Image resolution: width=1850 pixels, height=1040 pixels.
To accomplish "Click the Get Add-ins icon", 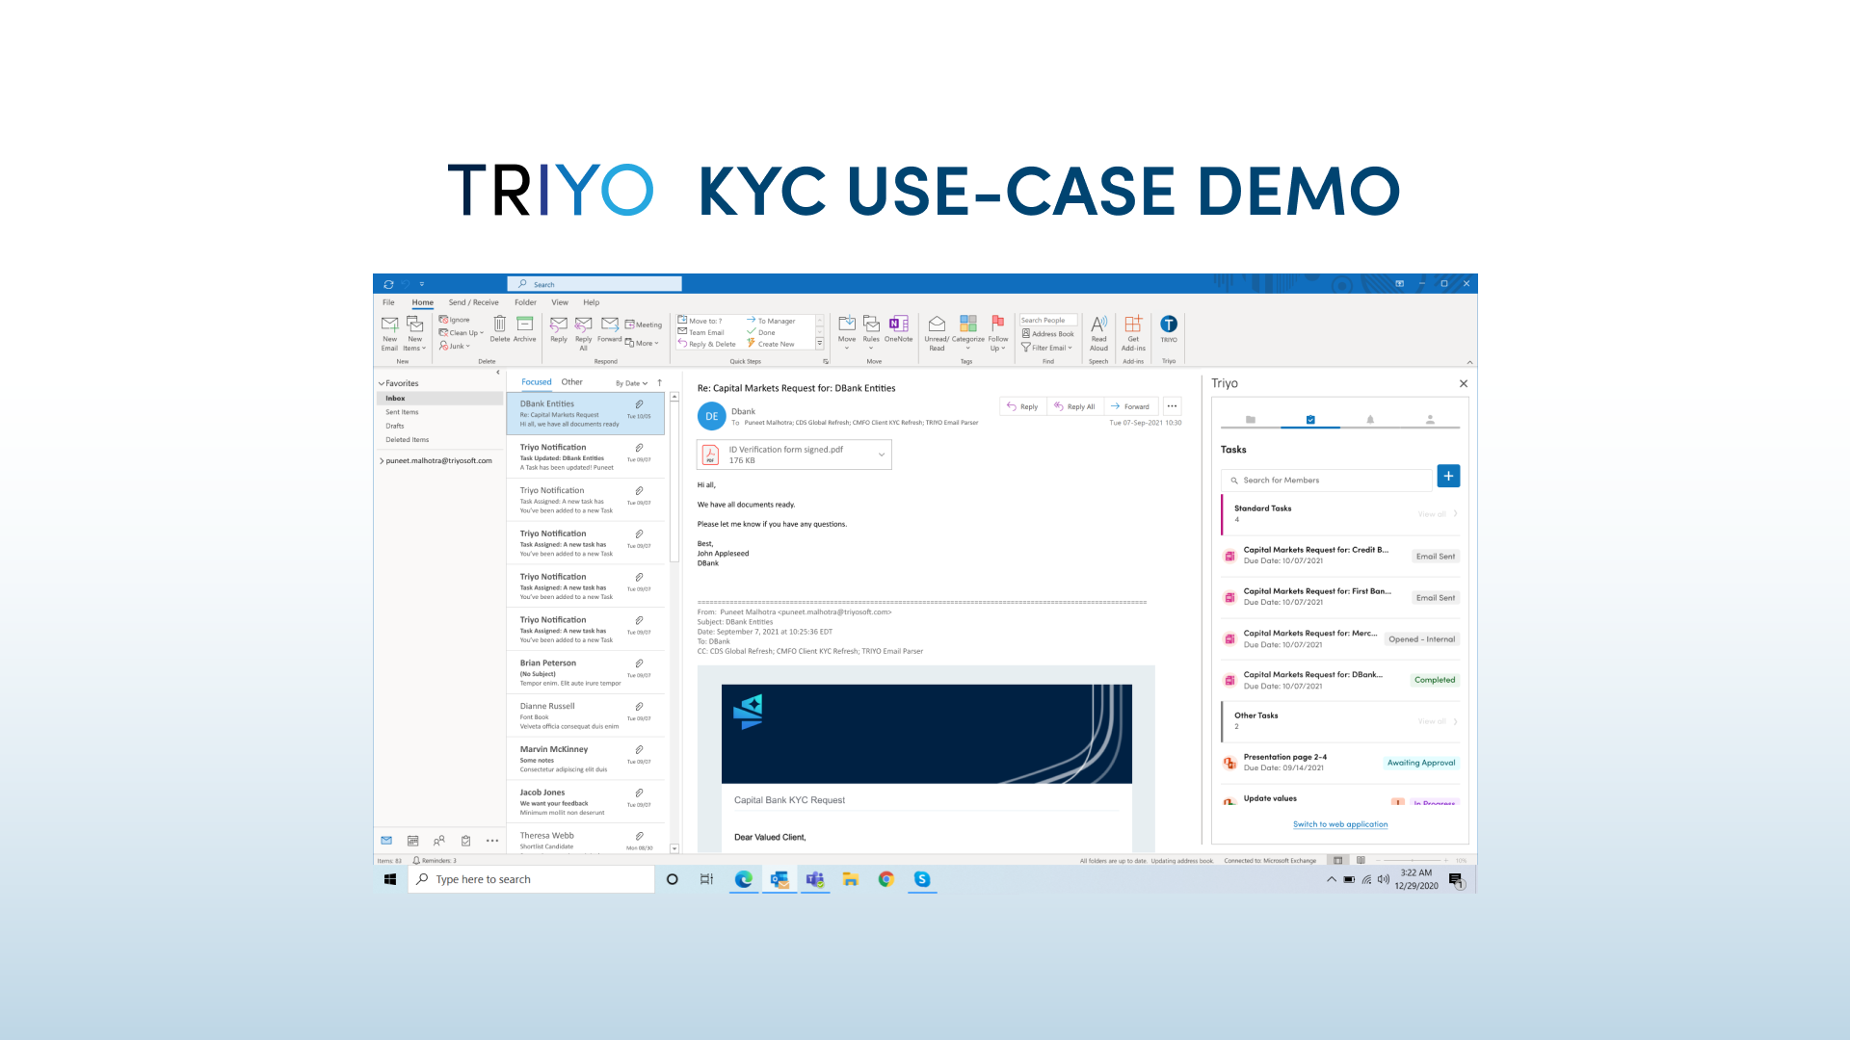I will coord(1133,324).
